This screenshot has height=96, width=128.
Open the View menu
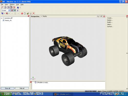tap(6, 5)
